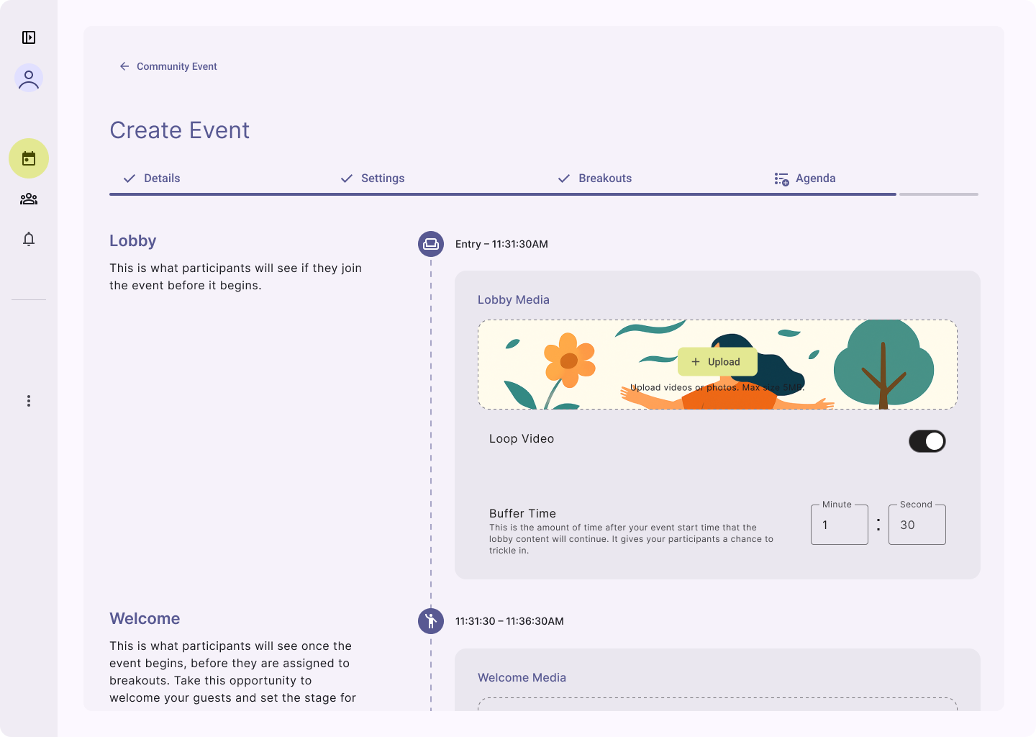Open the vertical three-dot more menu
Screen dimensions: 1036x737
(29, 401)
